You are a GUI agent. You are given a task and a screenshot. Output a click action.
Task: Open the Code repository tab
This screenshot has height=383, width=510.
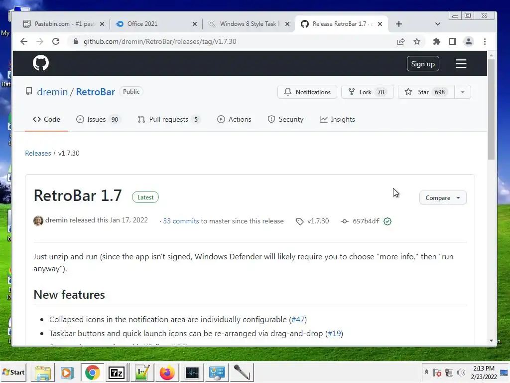click(x=46, y=120)
